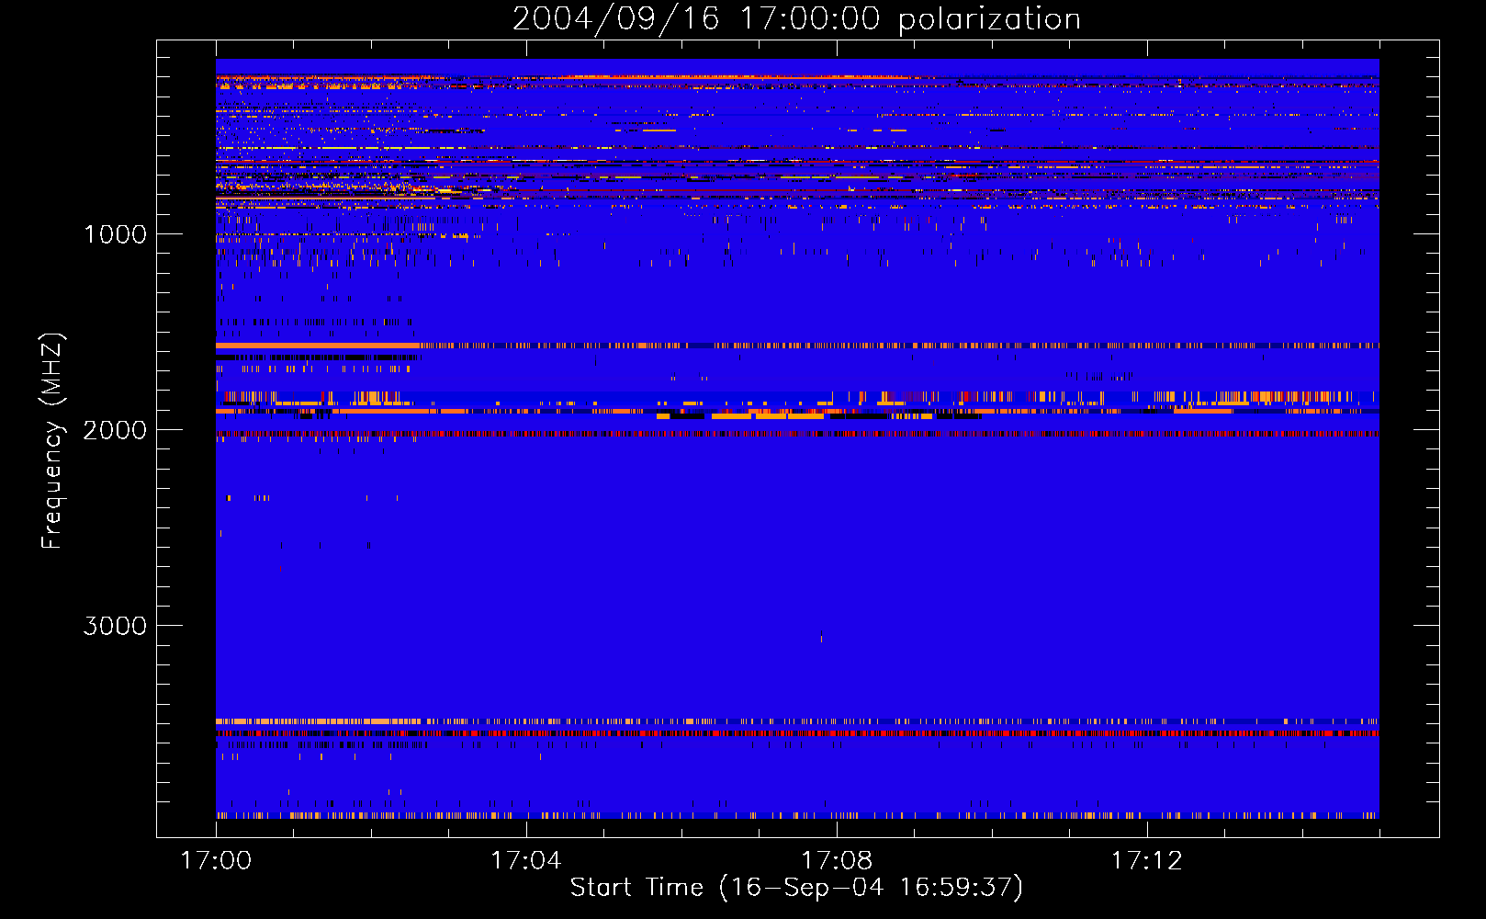Click the 2000 frequency tick label
This screenshot has width=1486, height=919.
(115, 430)
